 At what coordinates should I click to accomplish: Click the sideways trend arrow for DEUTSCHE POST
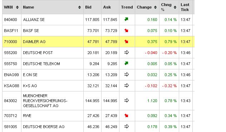(126, 52)
